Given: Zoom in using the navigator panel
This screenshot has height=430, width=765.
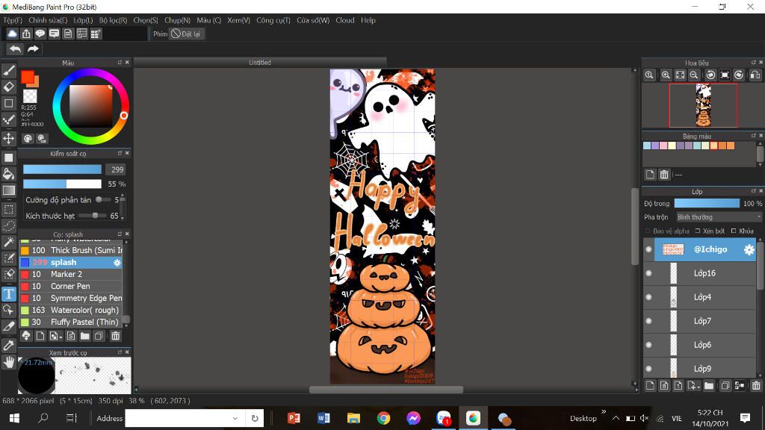Looking at the screenshot, I should [x=666, y=75].
